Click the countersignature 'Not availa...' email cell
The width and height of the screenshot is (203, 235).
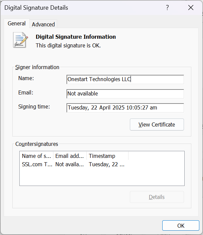pos(69,165)
